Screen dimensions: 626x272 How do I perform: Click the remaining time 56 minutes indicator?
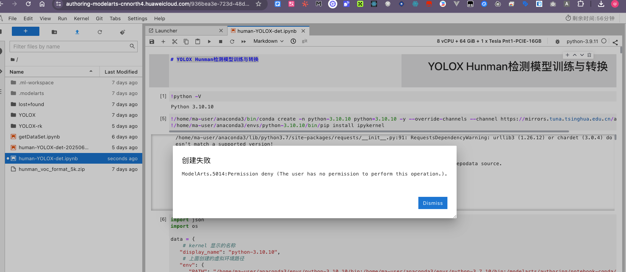pyautogui.click(x=590, y=18)
